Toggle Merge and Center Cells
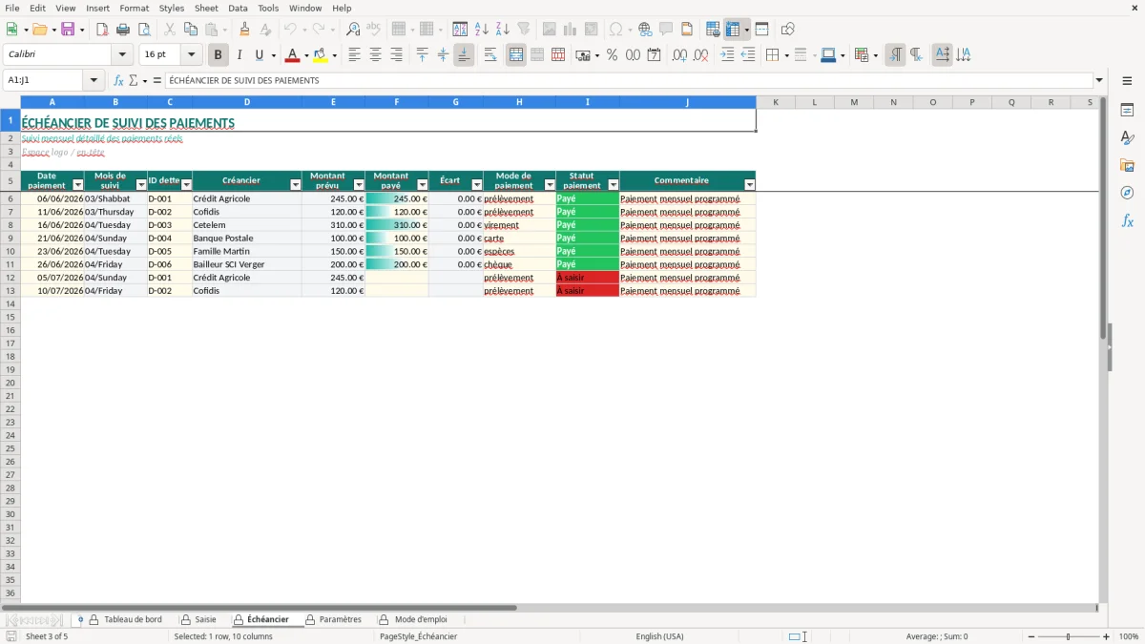Screen dimensions: 1145x644 516,55
